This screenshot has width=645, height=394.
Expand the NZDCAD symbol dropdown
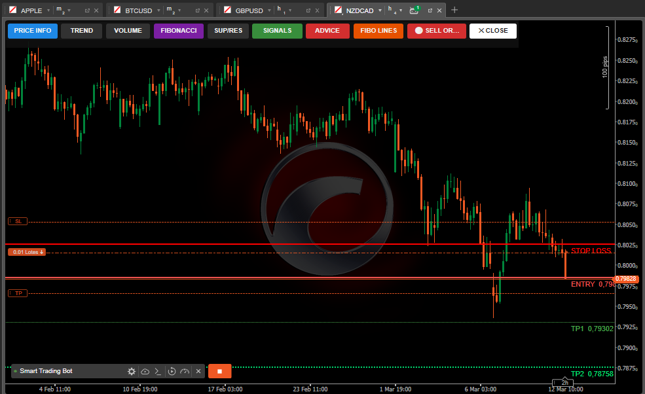(x=380, y=10)
